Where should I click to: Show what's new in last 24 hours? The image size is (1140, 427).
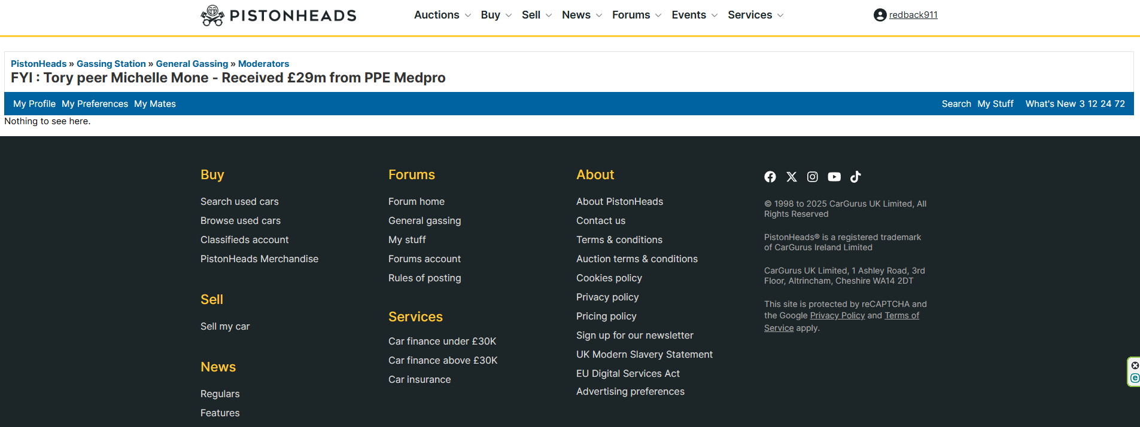pos(1106,104)
